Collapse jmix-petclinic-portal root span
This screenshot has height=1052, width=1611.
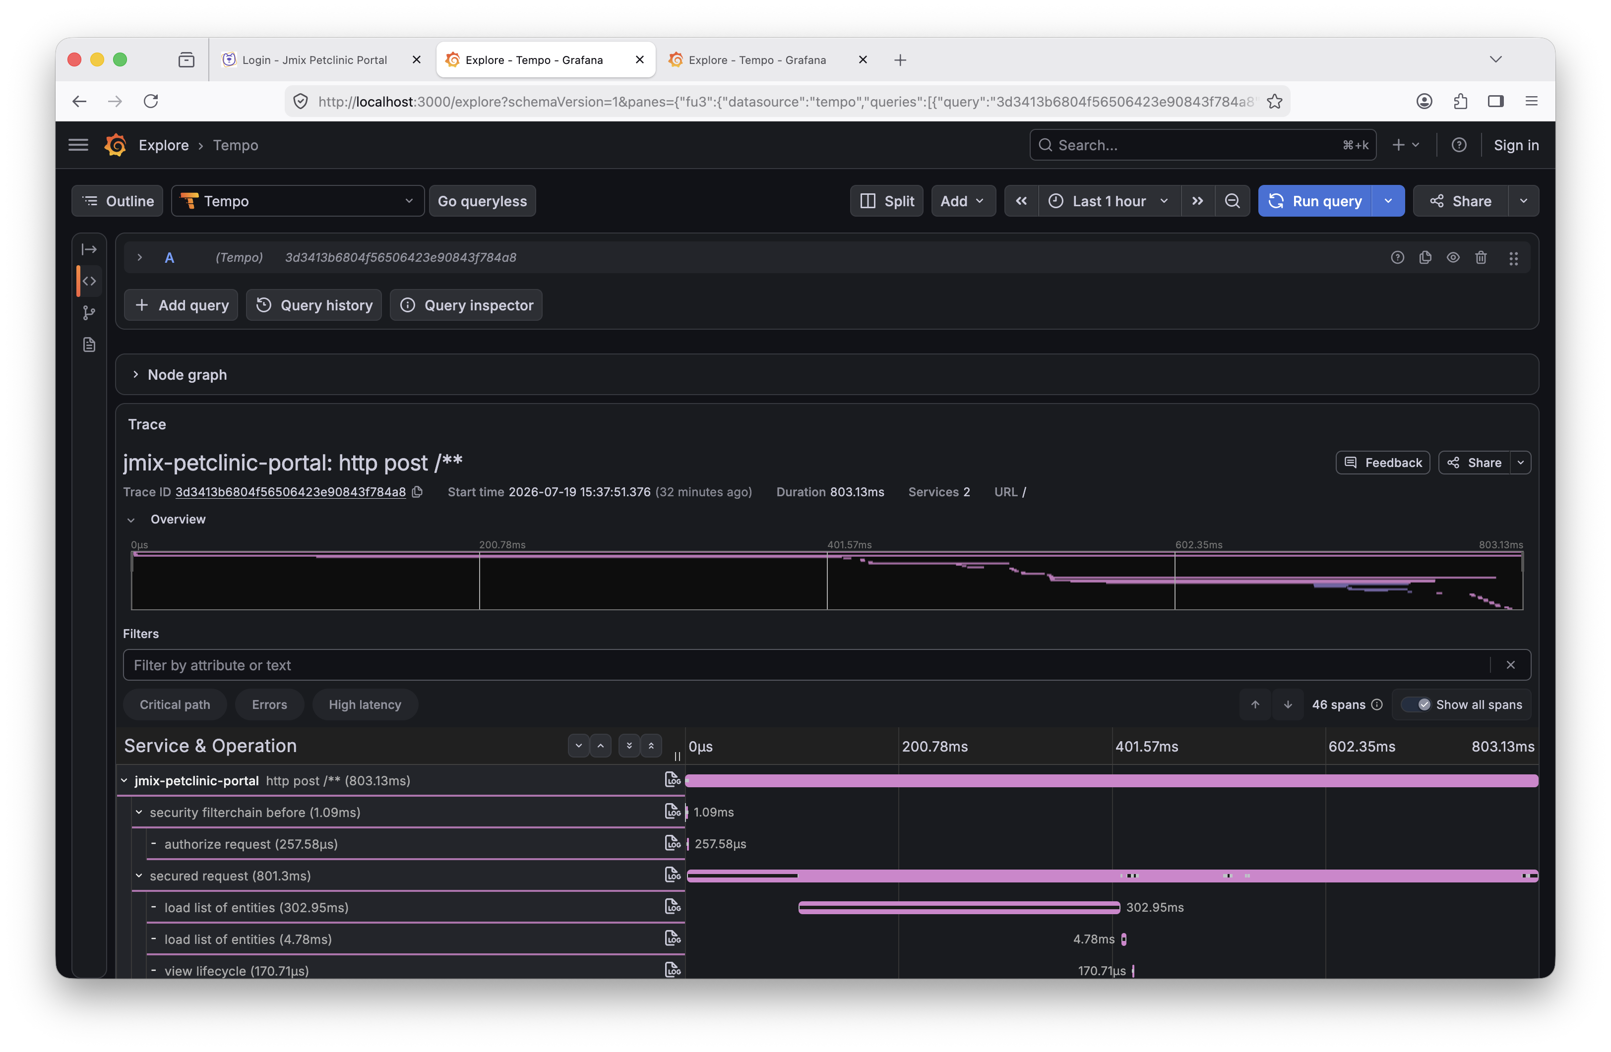(124, 780)
